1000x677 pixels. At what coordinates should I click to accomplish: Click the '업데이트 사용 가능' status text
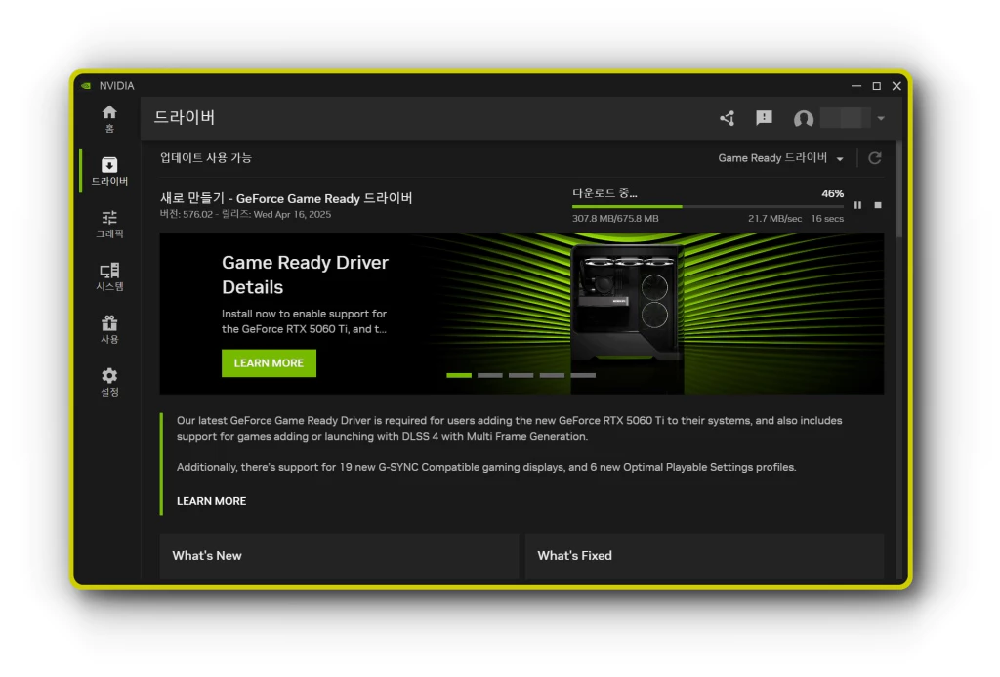206,157
